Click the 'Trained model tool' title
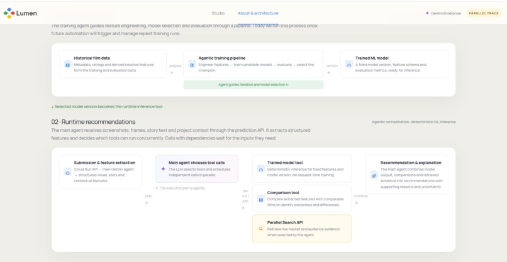 click(x=285, y=163)
